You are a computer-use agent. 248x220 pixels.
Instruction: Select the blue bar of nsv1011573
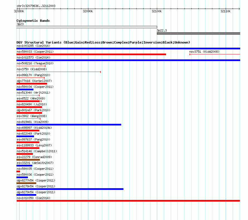point(128,60)
